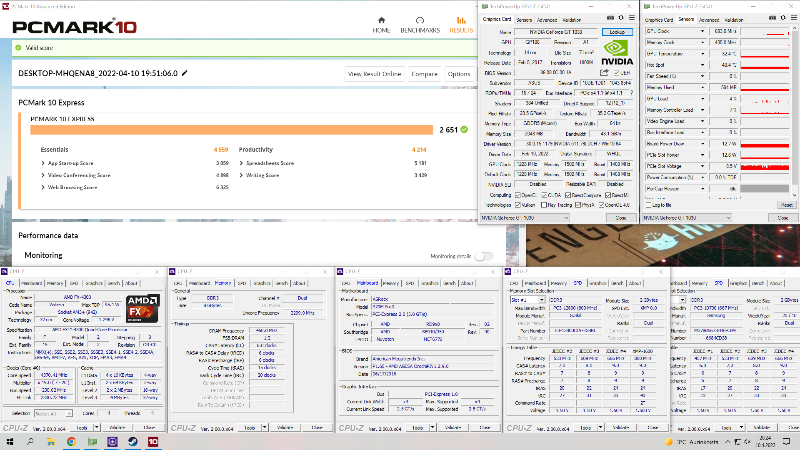Expand Web Browsing Score
Viewport: 800px width, 450px height.
tap(43, 187)
